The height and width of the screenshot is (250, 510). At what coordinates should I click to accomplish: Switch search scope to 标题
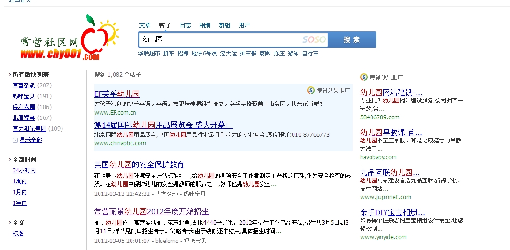tap(18, 234)
